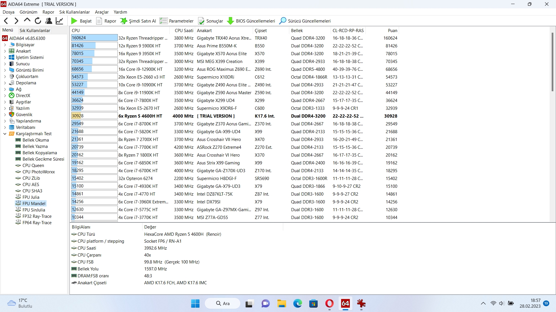This screenshot has height=312, width=556.
Task: Open the Dosya menu
Action: pos(8,12)
